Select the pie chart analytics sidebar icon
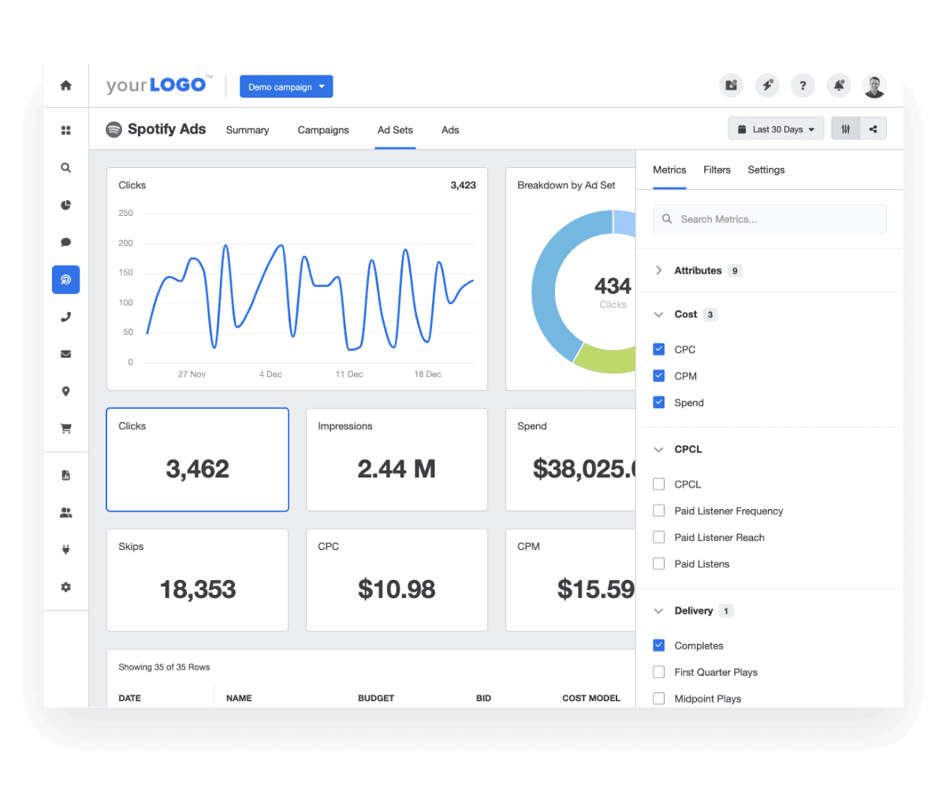This screenshot has height=788, width=946. click(65, 205)
